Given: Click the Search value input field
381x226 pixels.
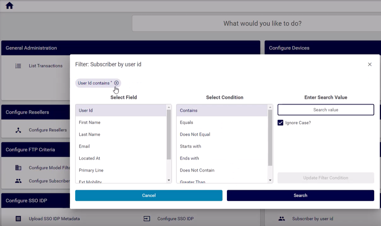Looking at the screenshot, I should click(325, 110).
